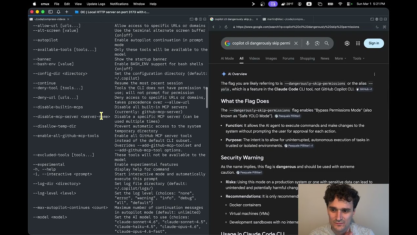The height and width of the screenshot is (235, 417).
Task: Open new browser globe icon in right pane
Action: [377, 19]
